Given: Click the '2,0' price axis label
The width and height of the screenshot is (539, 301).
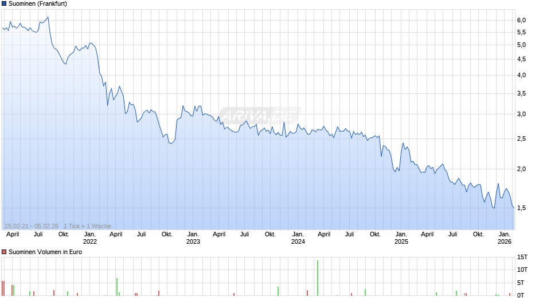Looking at the screenshot, I should 521,169.
